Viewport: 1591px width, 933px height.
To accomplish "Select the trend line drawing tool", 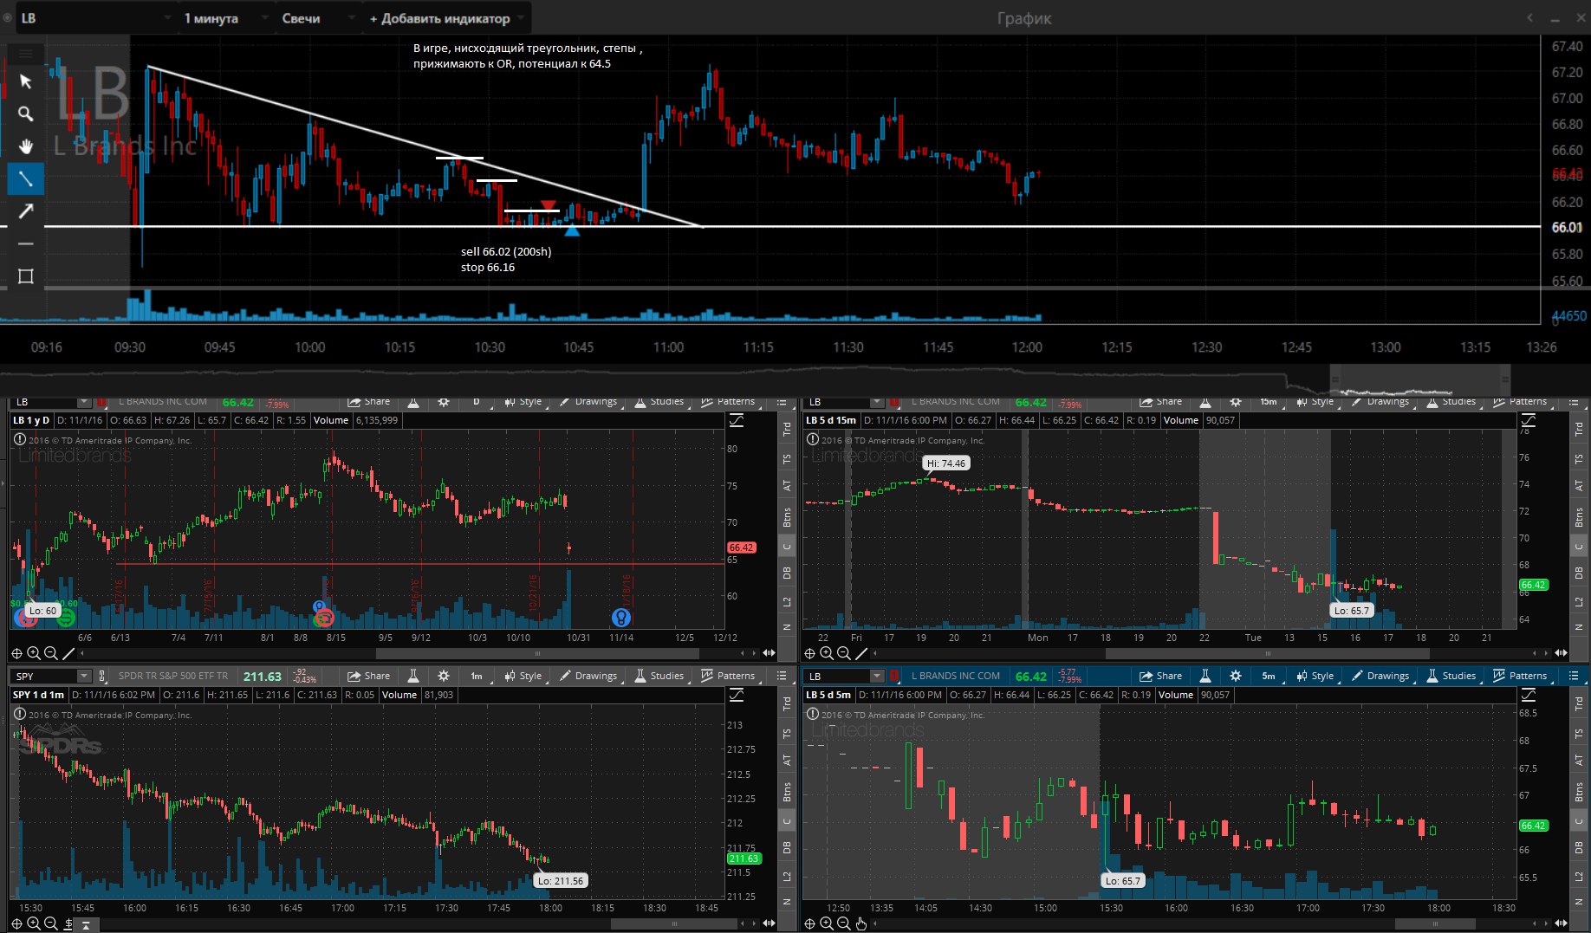I will [26, 179].
